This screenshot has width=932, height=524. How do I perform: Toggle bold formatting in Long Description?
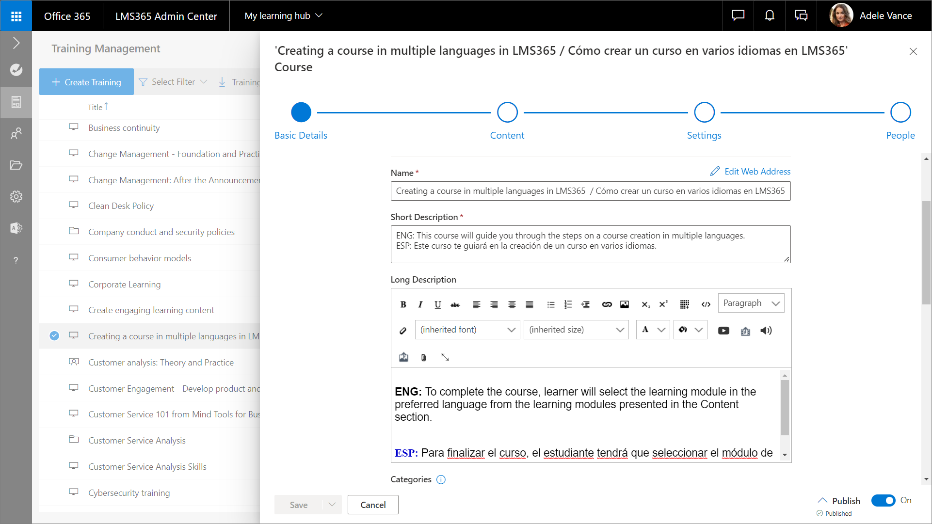(x=403, y=304)
